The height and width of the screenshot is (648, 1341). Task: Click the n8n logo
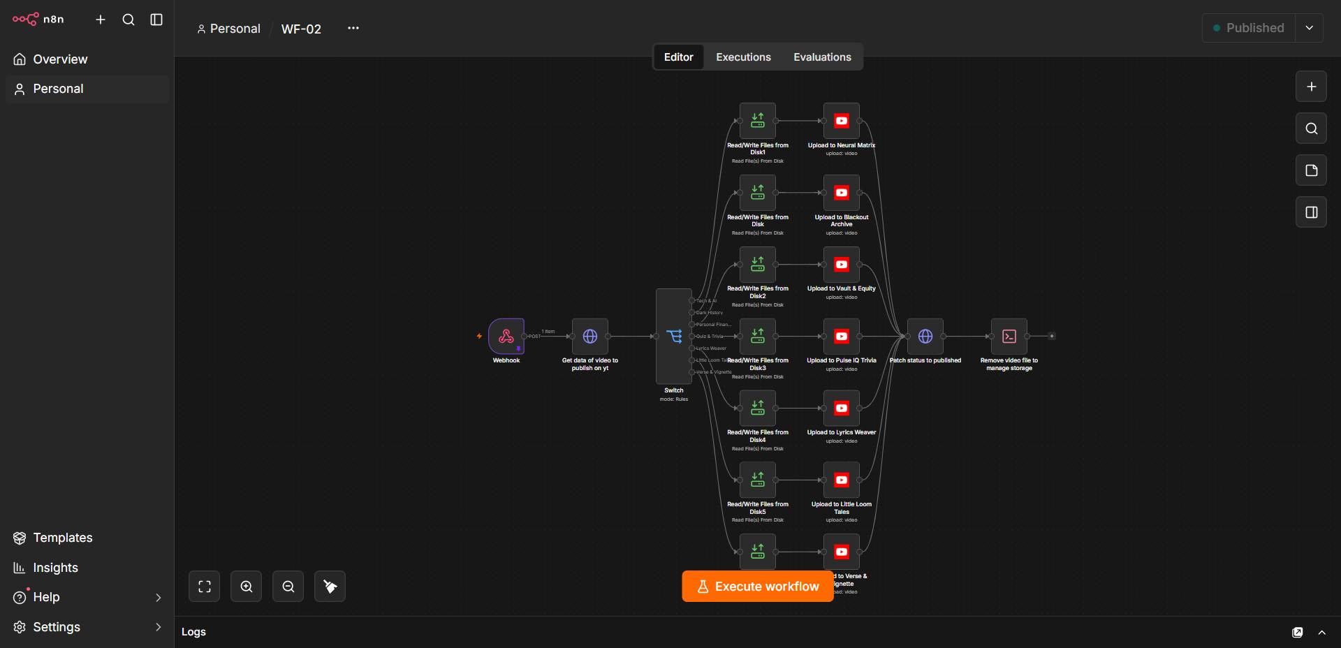pyautogui.click(x=38, y=19)
